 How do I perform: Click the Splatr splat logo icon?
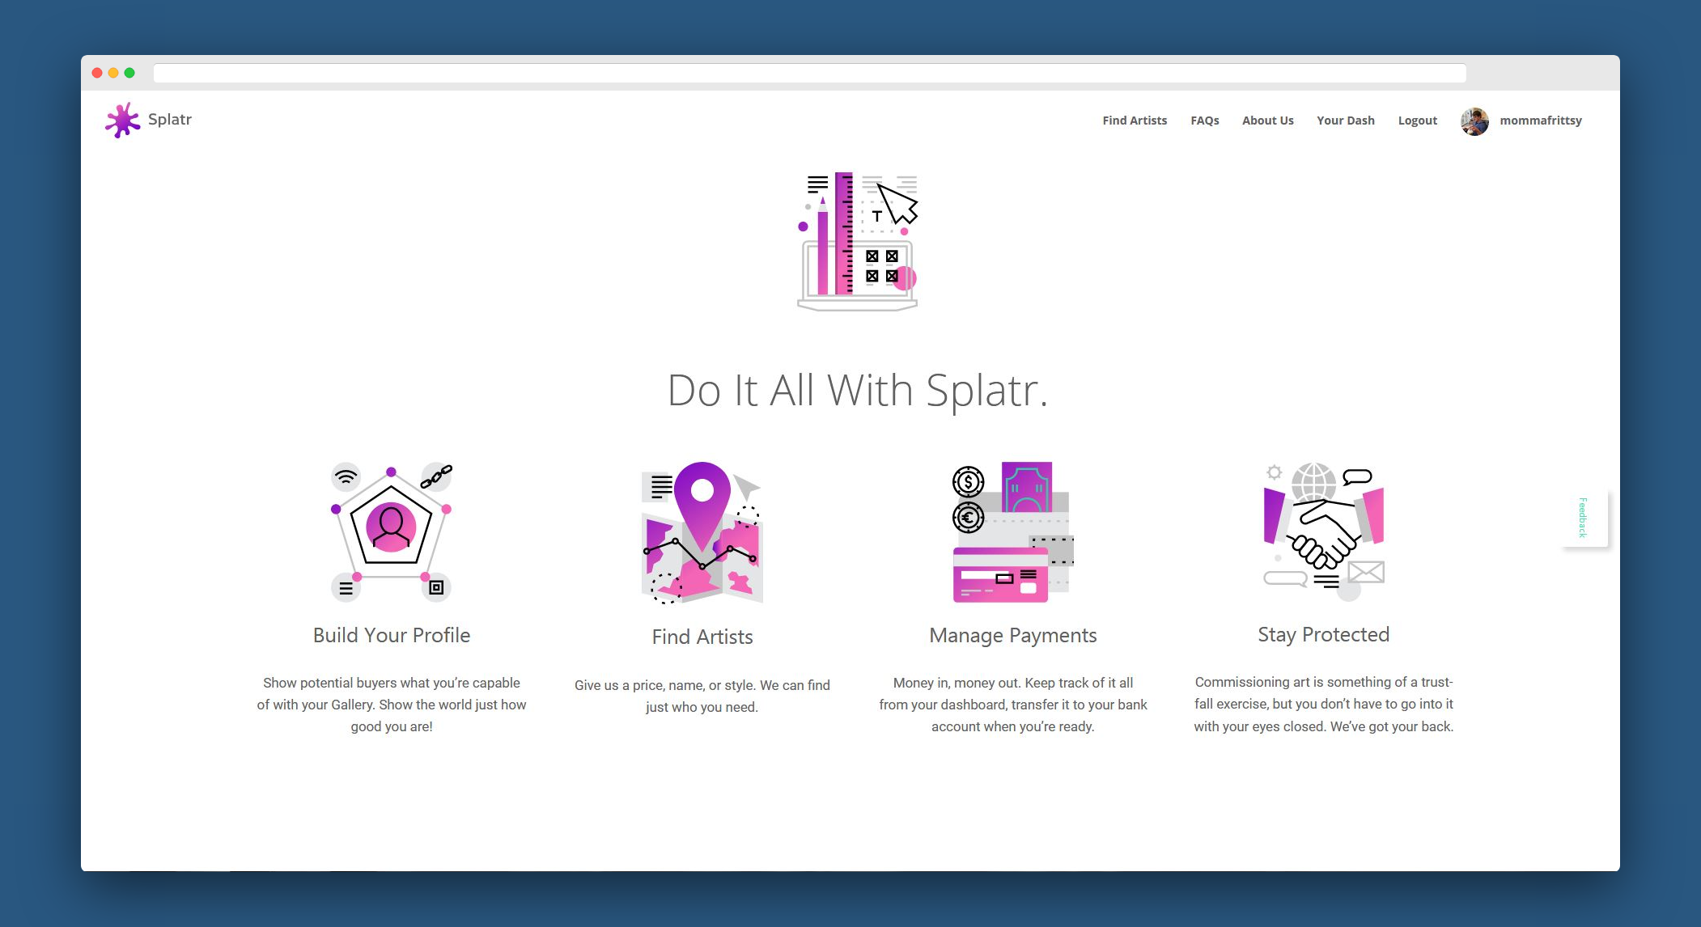point(122,120)
